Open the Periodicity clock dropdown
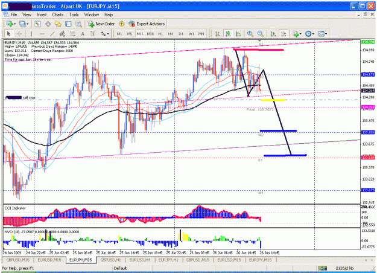This screenshot has width=377, height=273. point(309,34)
